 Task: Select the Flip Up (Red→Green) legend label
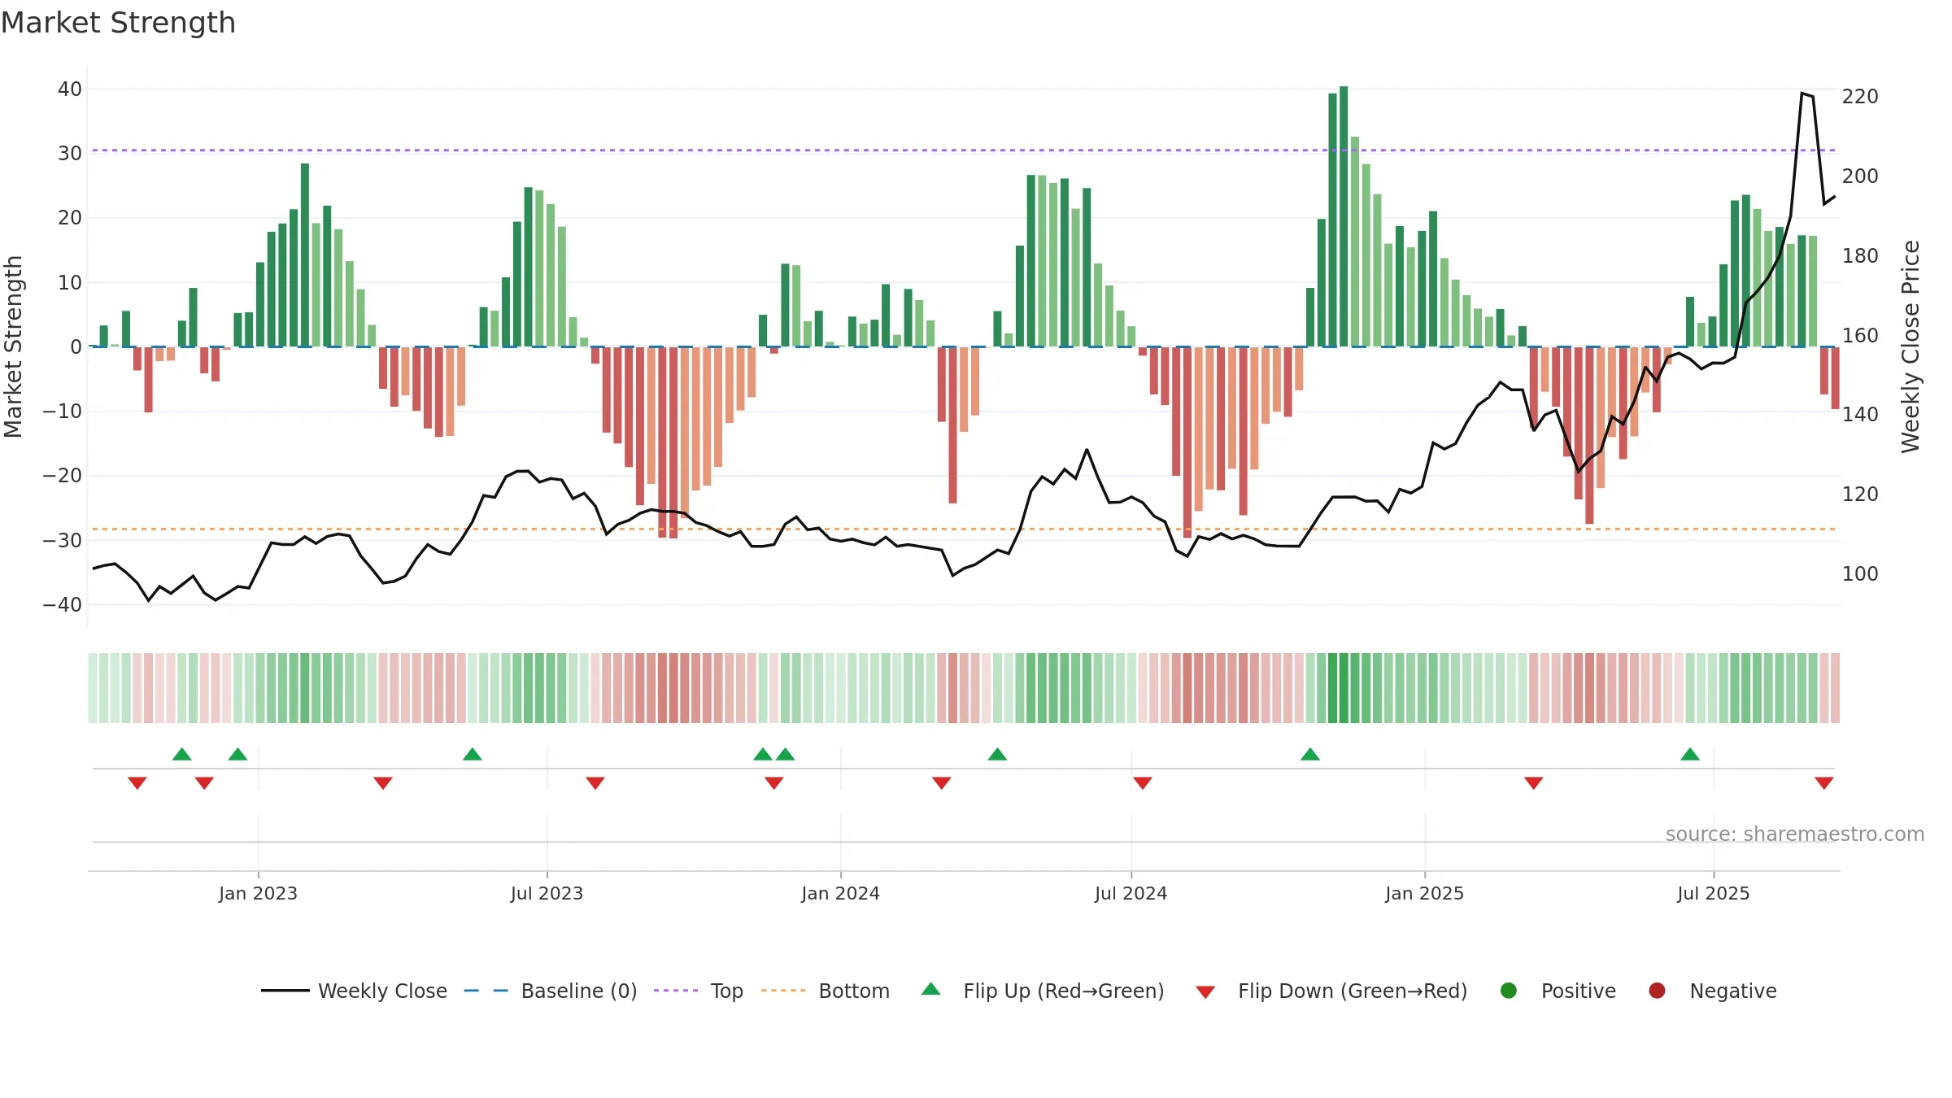pos(1064,991)
